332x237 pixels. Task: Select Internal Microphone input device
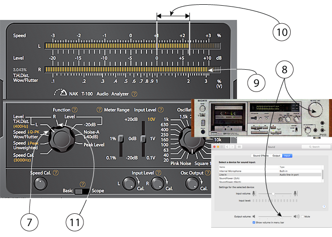point(270,171)
